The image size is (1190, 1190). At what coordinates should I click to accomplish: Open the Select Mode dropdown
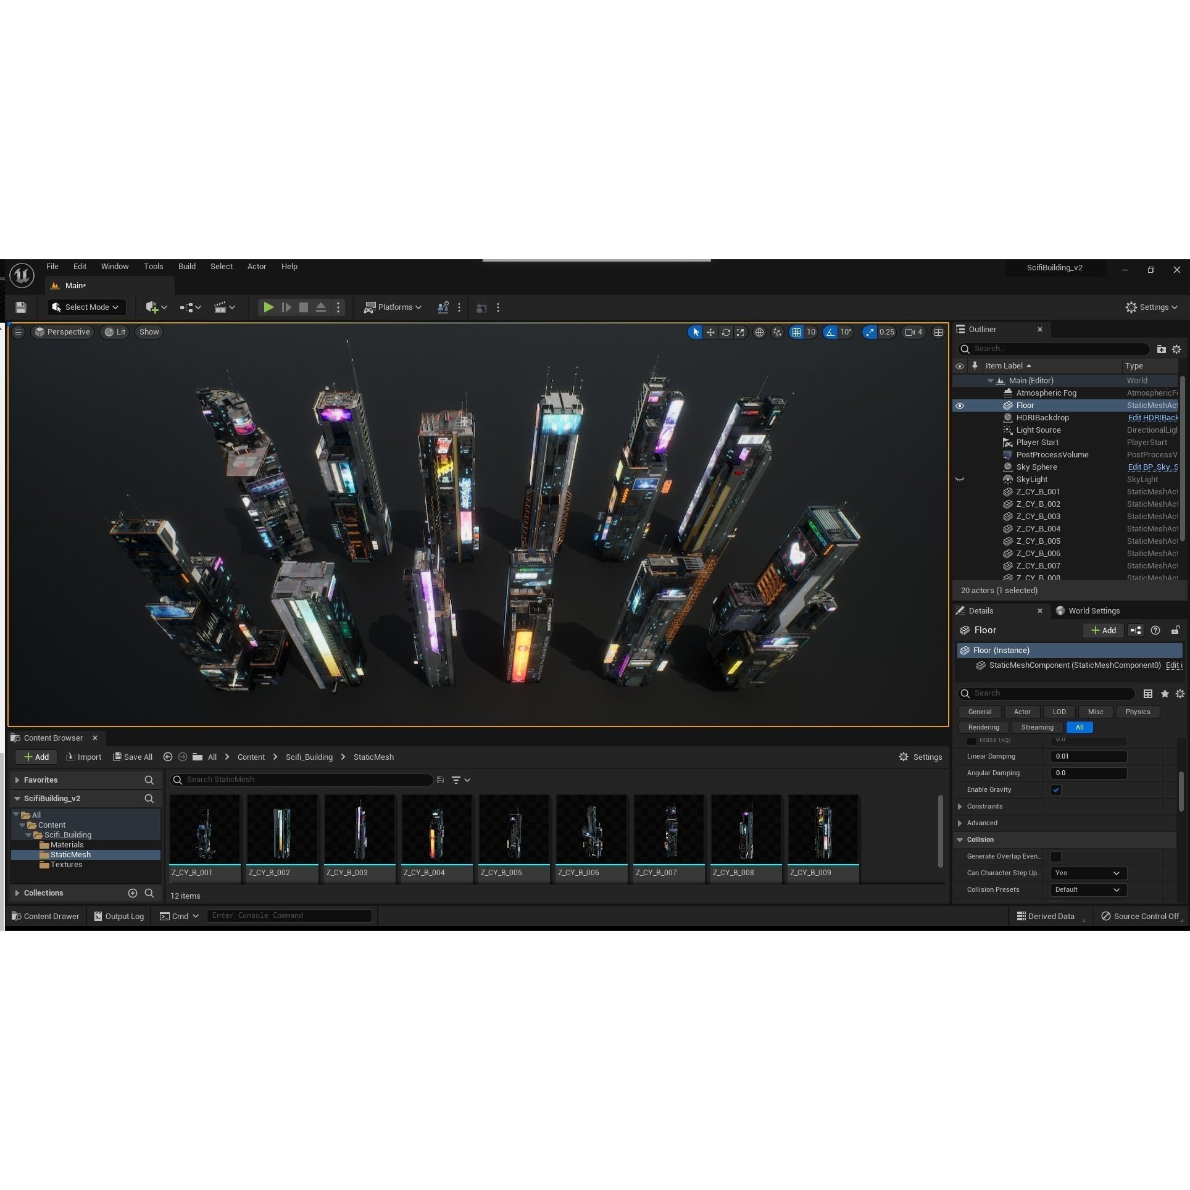click(86, 307)
